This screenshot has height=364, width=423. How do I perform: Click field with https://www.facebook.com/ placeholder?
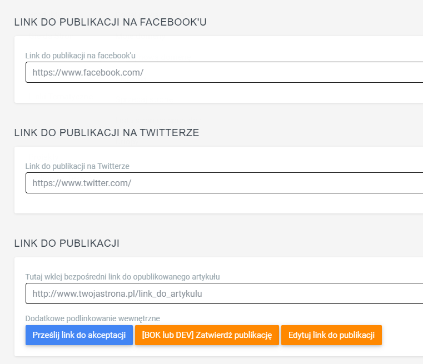coord(224,72)
